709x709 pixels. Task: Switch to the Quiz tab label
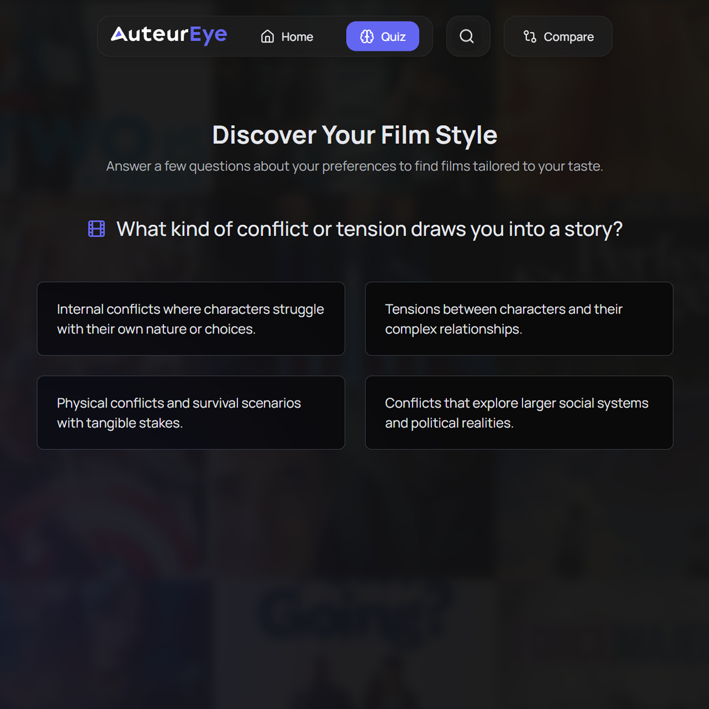393,37
